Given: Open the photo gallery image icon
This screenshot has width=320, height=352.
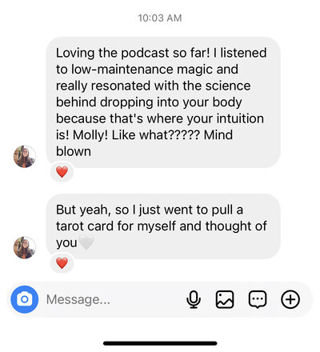Looking at the screenshot, I should pyautogui.click(x=225, y=299).
